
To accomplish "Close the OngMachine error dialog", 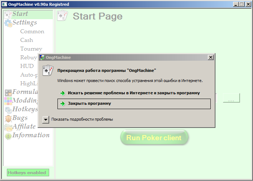I will click(211, 57).
